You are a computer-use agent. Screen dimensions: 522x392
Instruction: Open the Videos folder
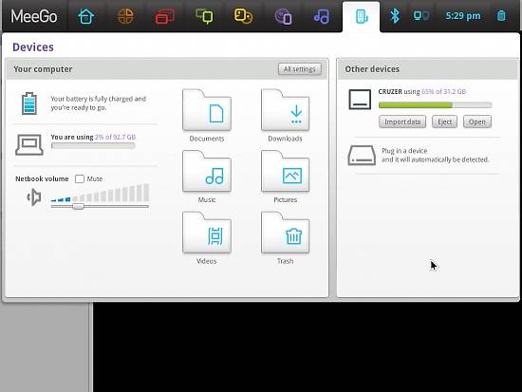coord(207,238)
